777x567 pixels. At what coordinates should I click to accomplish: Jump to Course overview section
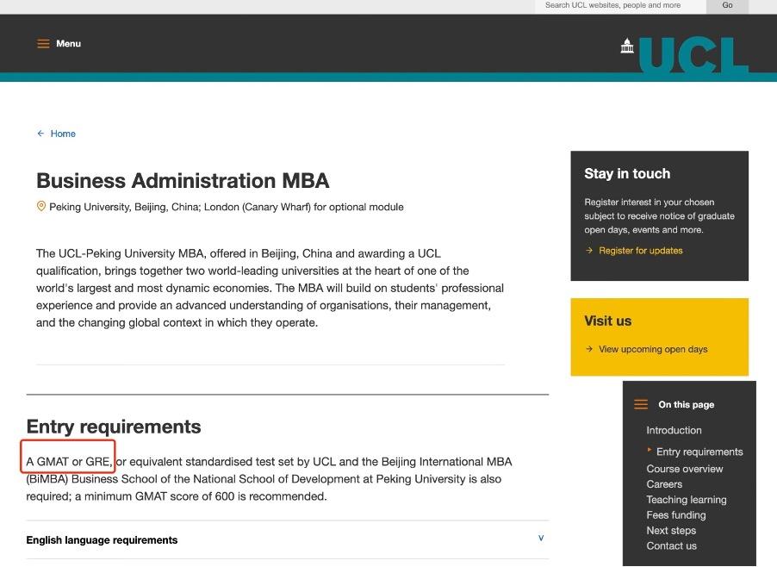pyautogui.click(x=685, y=469)
